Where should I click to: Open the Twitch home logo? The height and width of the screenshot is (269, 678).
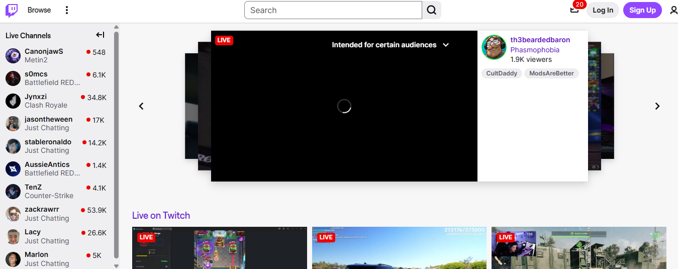12,10
